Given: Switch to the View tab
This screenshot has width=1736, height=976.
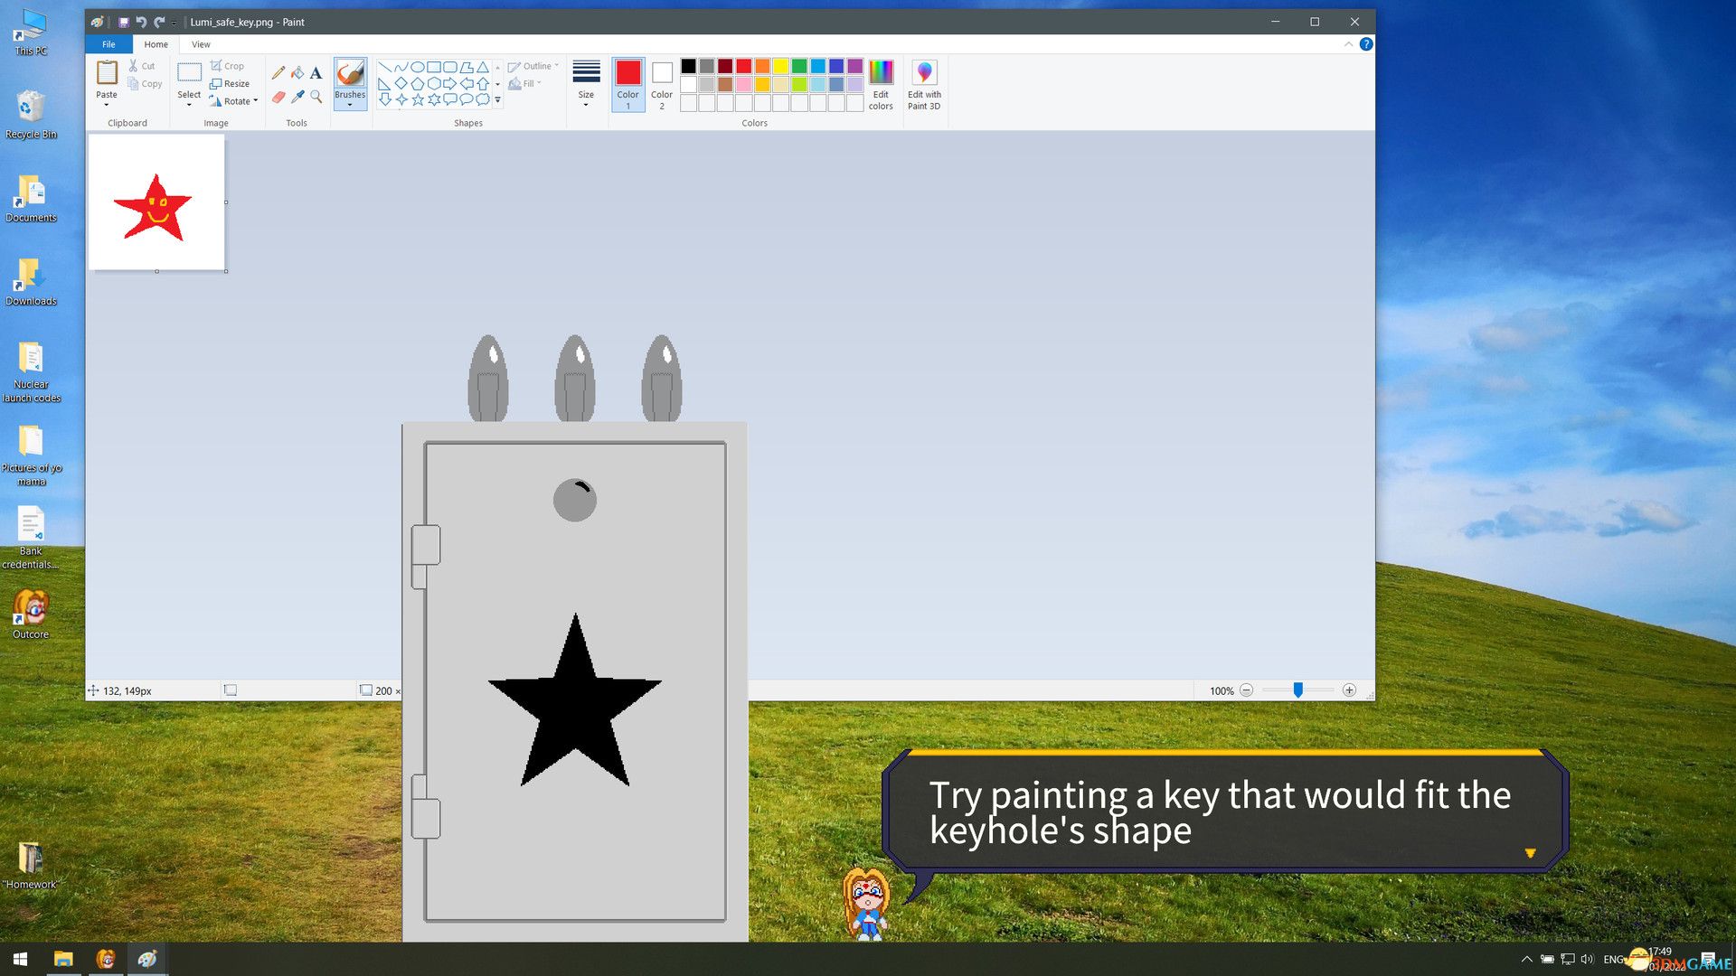Looking at the screenshot, I should (x=201, y=43).
